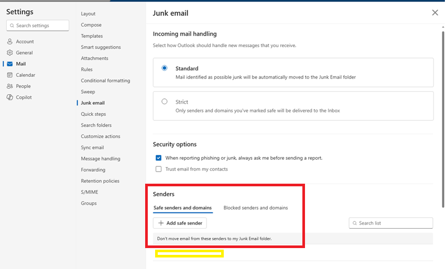
Task: Click the Standard option description text
Action: point(266,77)
